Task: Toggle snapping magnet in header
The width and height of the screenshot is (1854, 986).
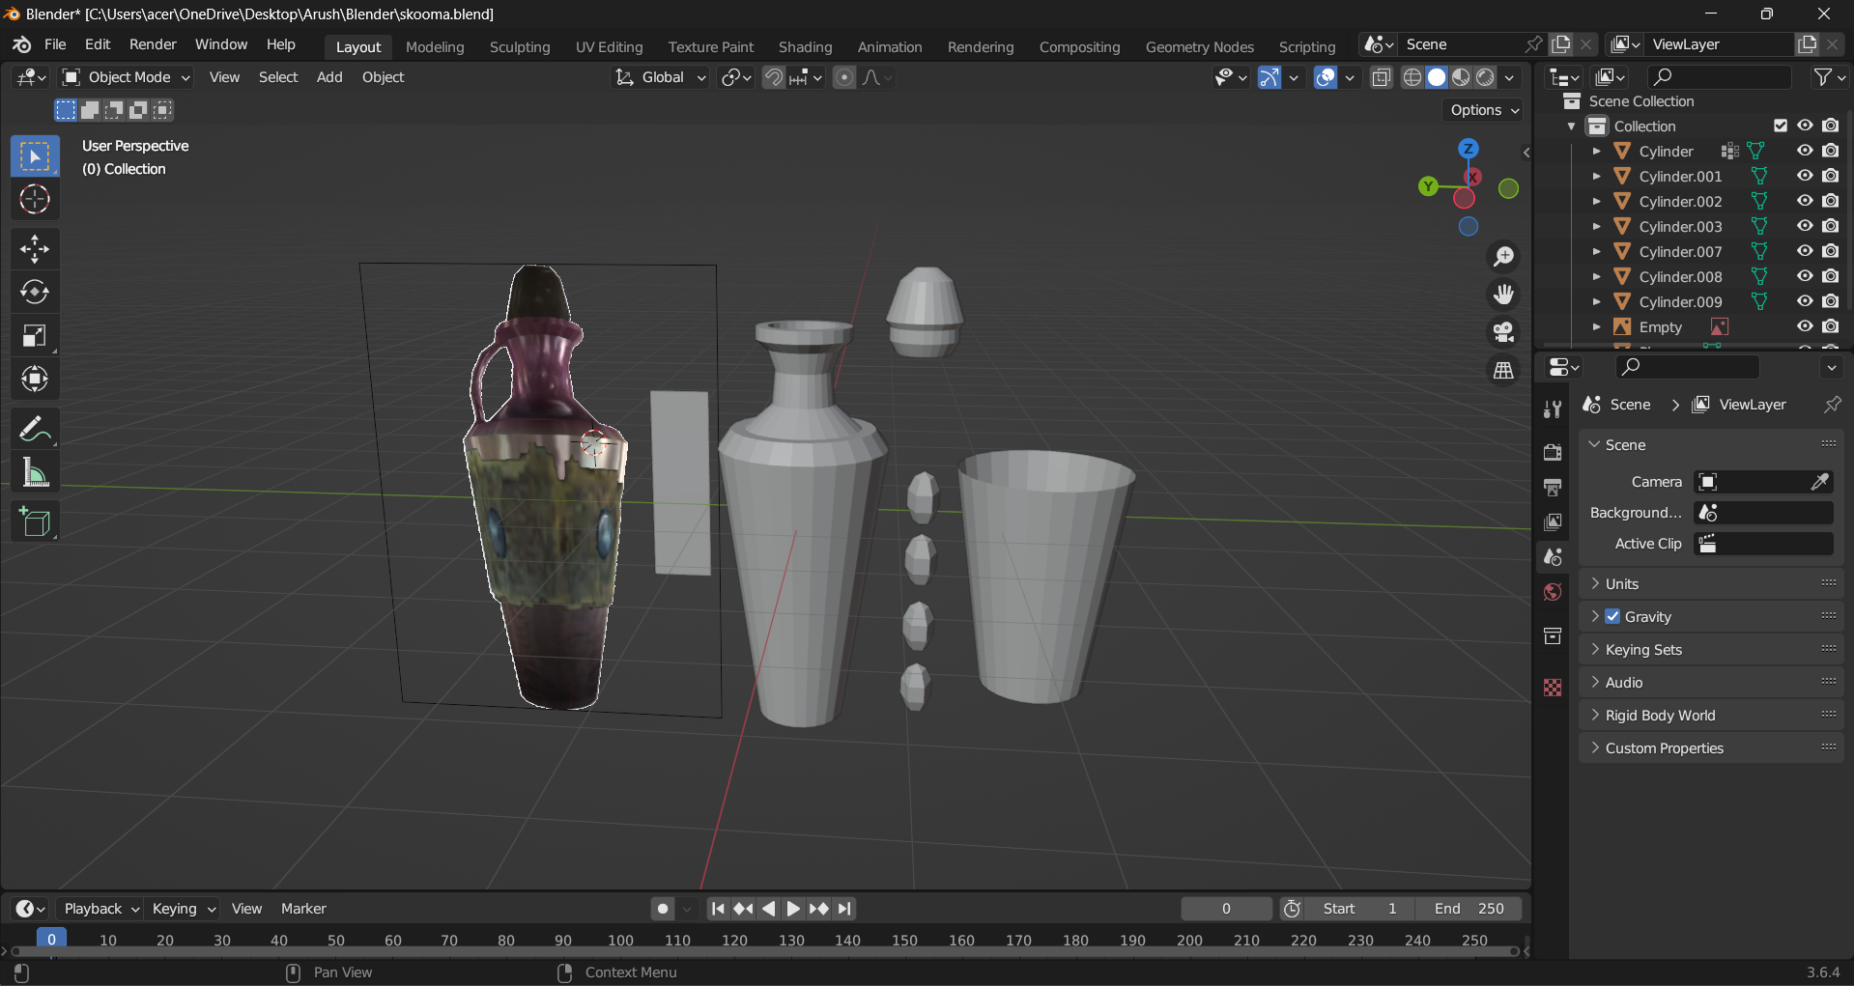Action: 774,77
